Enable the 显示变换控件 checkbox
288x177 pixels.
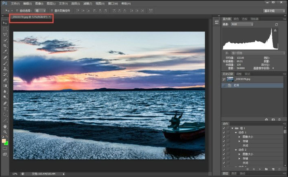52,11
